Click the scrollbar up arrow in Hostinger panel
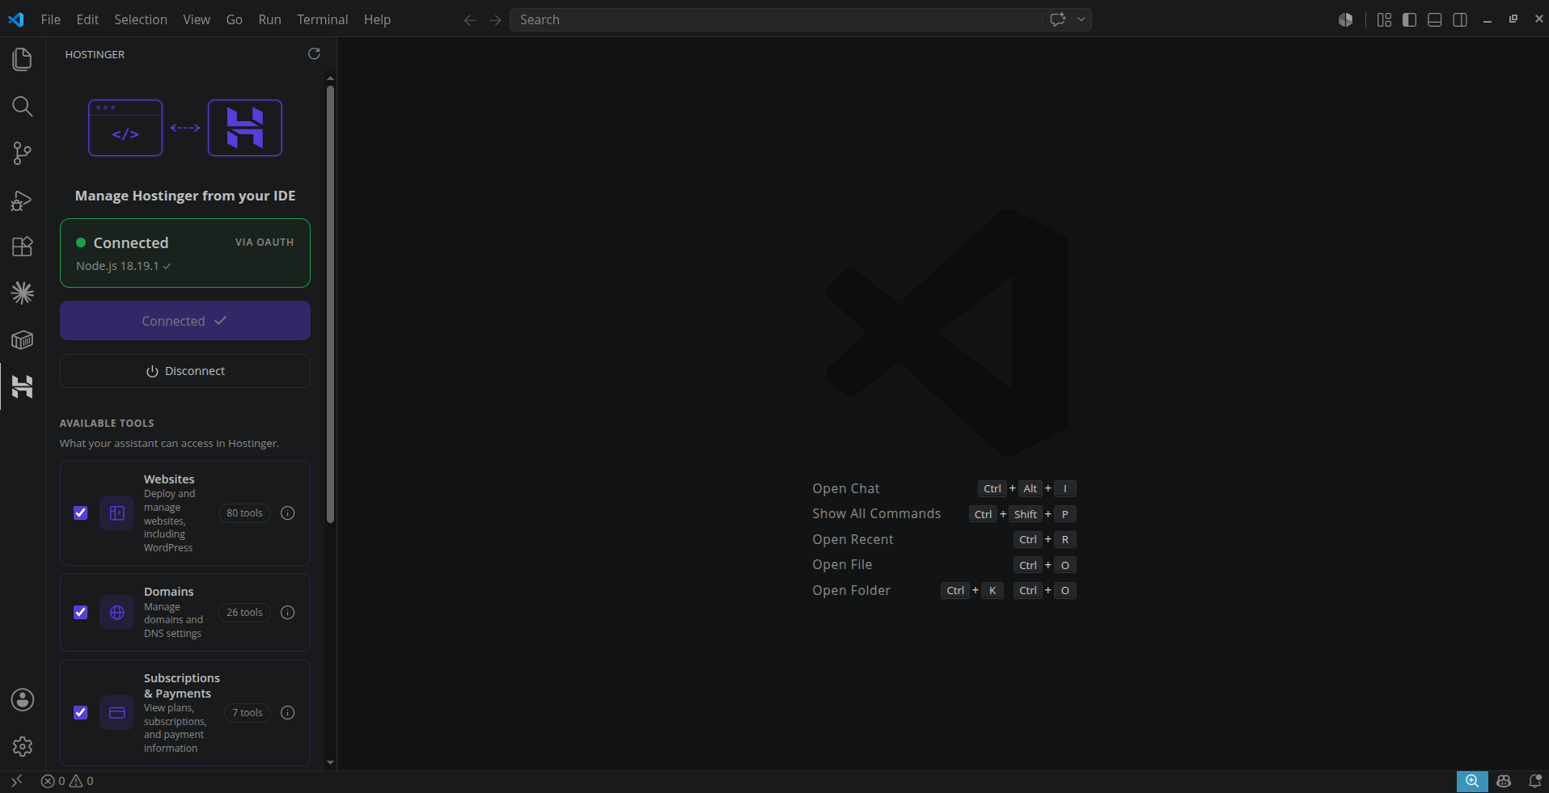Screen dimensions: 1549x793 pyautogui.click(x=330, y=78)
